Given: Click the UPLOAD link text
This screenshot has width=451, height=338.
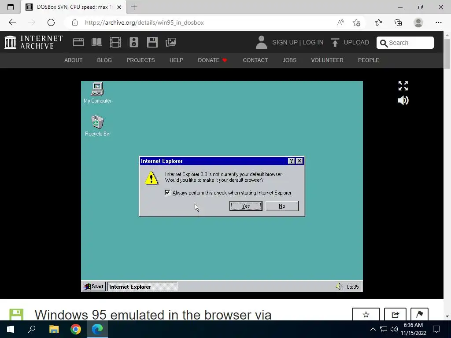Looking at the screenshot, I should [x=356, y=42].
